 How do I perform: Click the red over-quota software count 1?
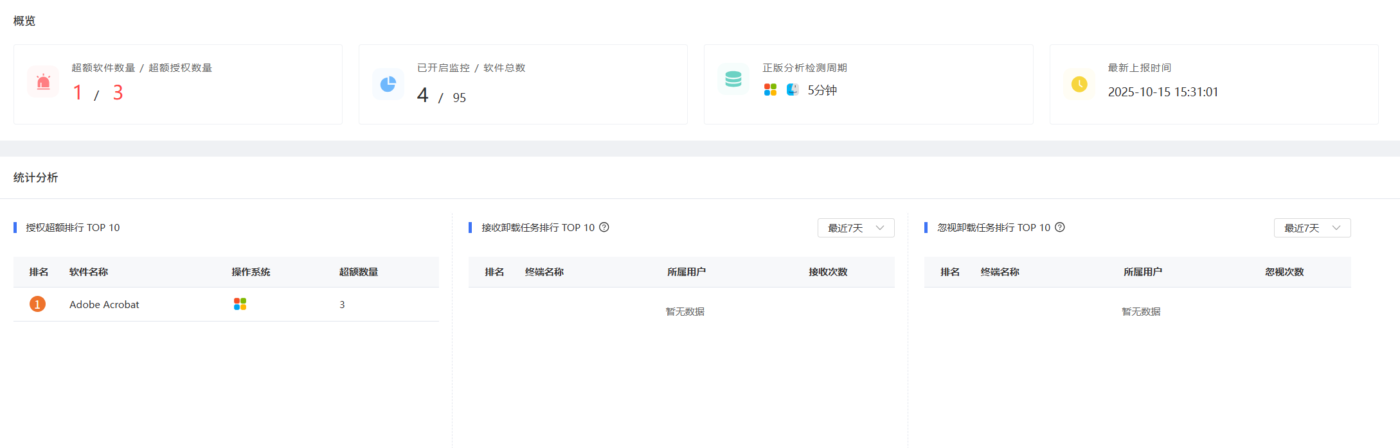click(78, 93)
